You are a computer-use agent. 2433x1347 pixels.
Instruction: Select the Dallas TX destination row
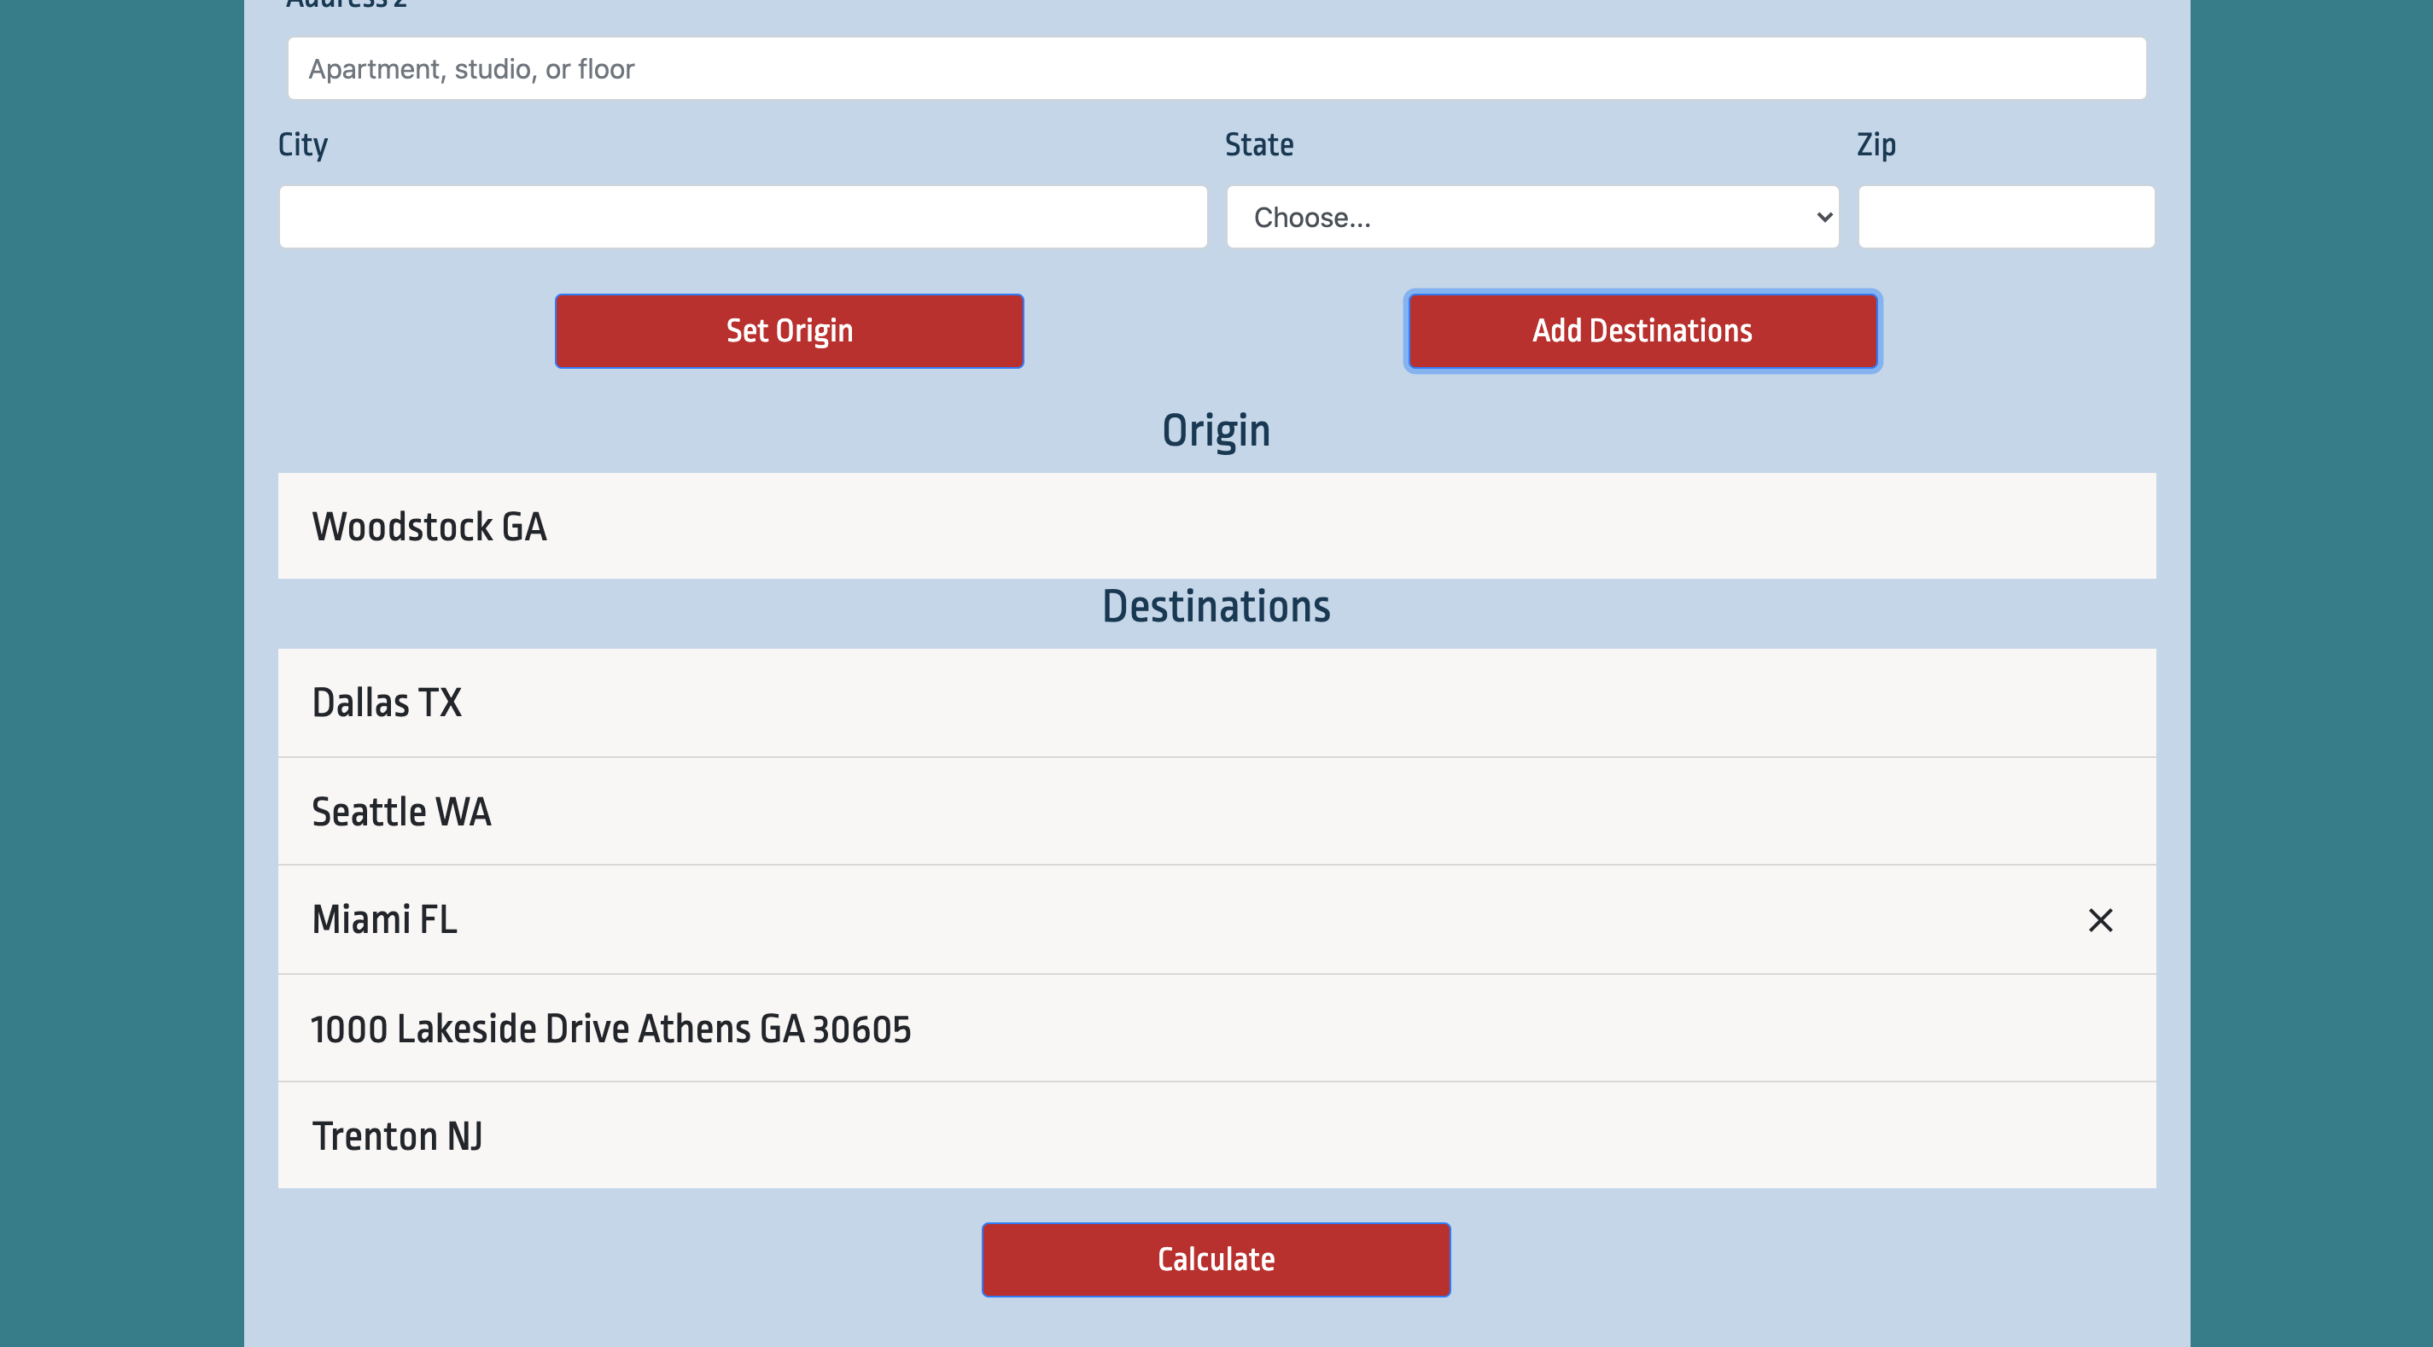pyautogui.click(x=1216, y=703)
